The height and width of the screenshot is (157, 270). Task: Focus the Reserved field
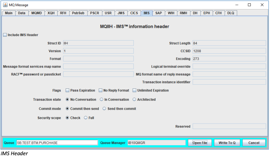click(229, 126)
